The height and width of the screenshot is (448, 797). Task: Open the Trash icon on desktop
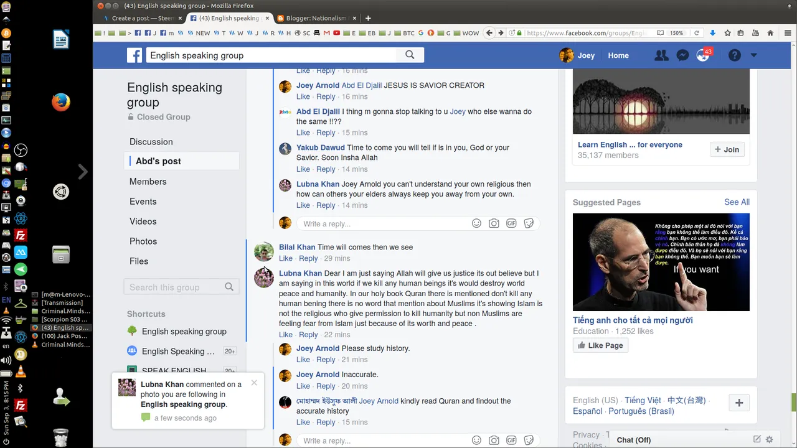tap(60, 437)
